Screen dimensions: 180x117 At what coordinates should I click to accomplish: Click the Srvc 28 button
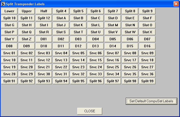(9, 74)
